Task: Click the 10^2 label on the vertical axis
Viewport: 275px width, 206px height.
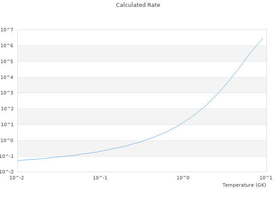Action: 7,109
